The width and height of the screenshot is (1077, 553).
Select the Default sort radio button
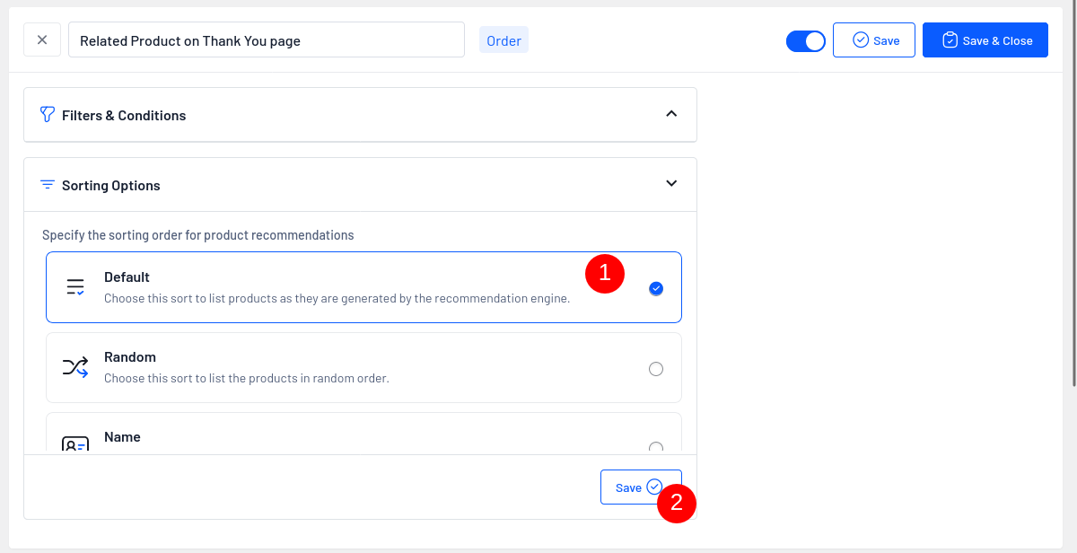click(656, 288)
